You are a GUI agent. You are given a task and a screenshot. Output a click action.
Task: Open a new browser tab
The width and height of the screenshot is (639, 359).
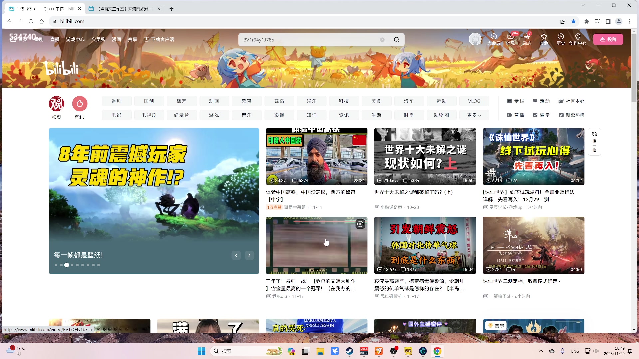(x=171, y=9)
